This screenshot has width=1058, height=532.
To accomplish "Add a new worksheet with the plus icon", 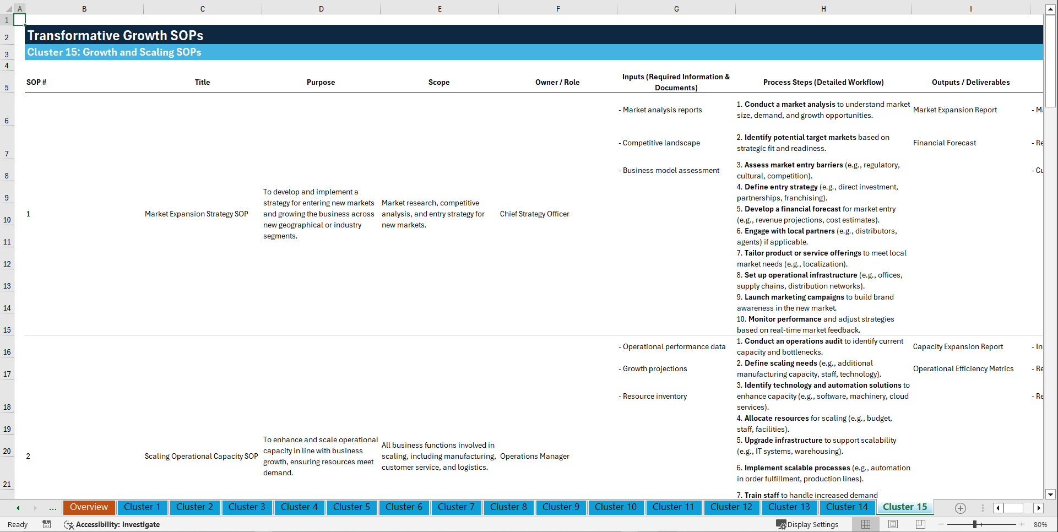I will [x=961, y=508].
